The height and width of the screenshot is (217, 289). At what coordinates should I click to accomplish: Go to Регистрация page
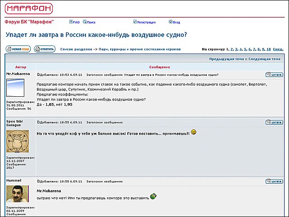click(146, 22)
